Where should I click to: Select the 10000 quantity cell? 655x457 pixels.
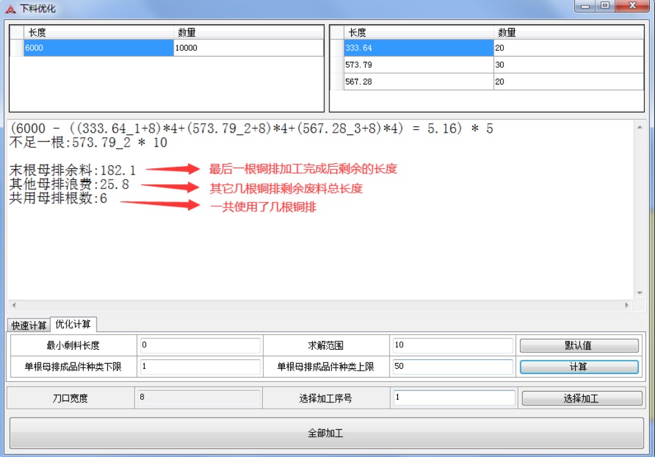(248, 48)
